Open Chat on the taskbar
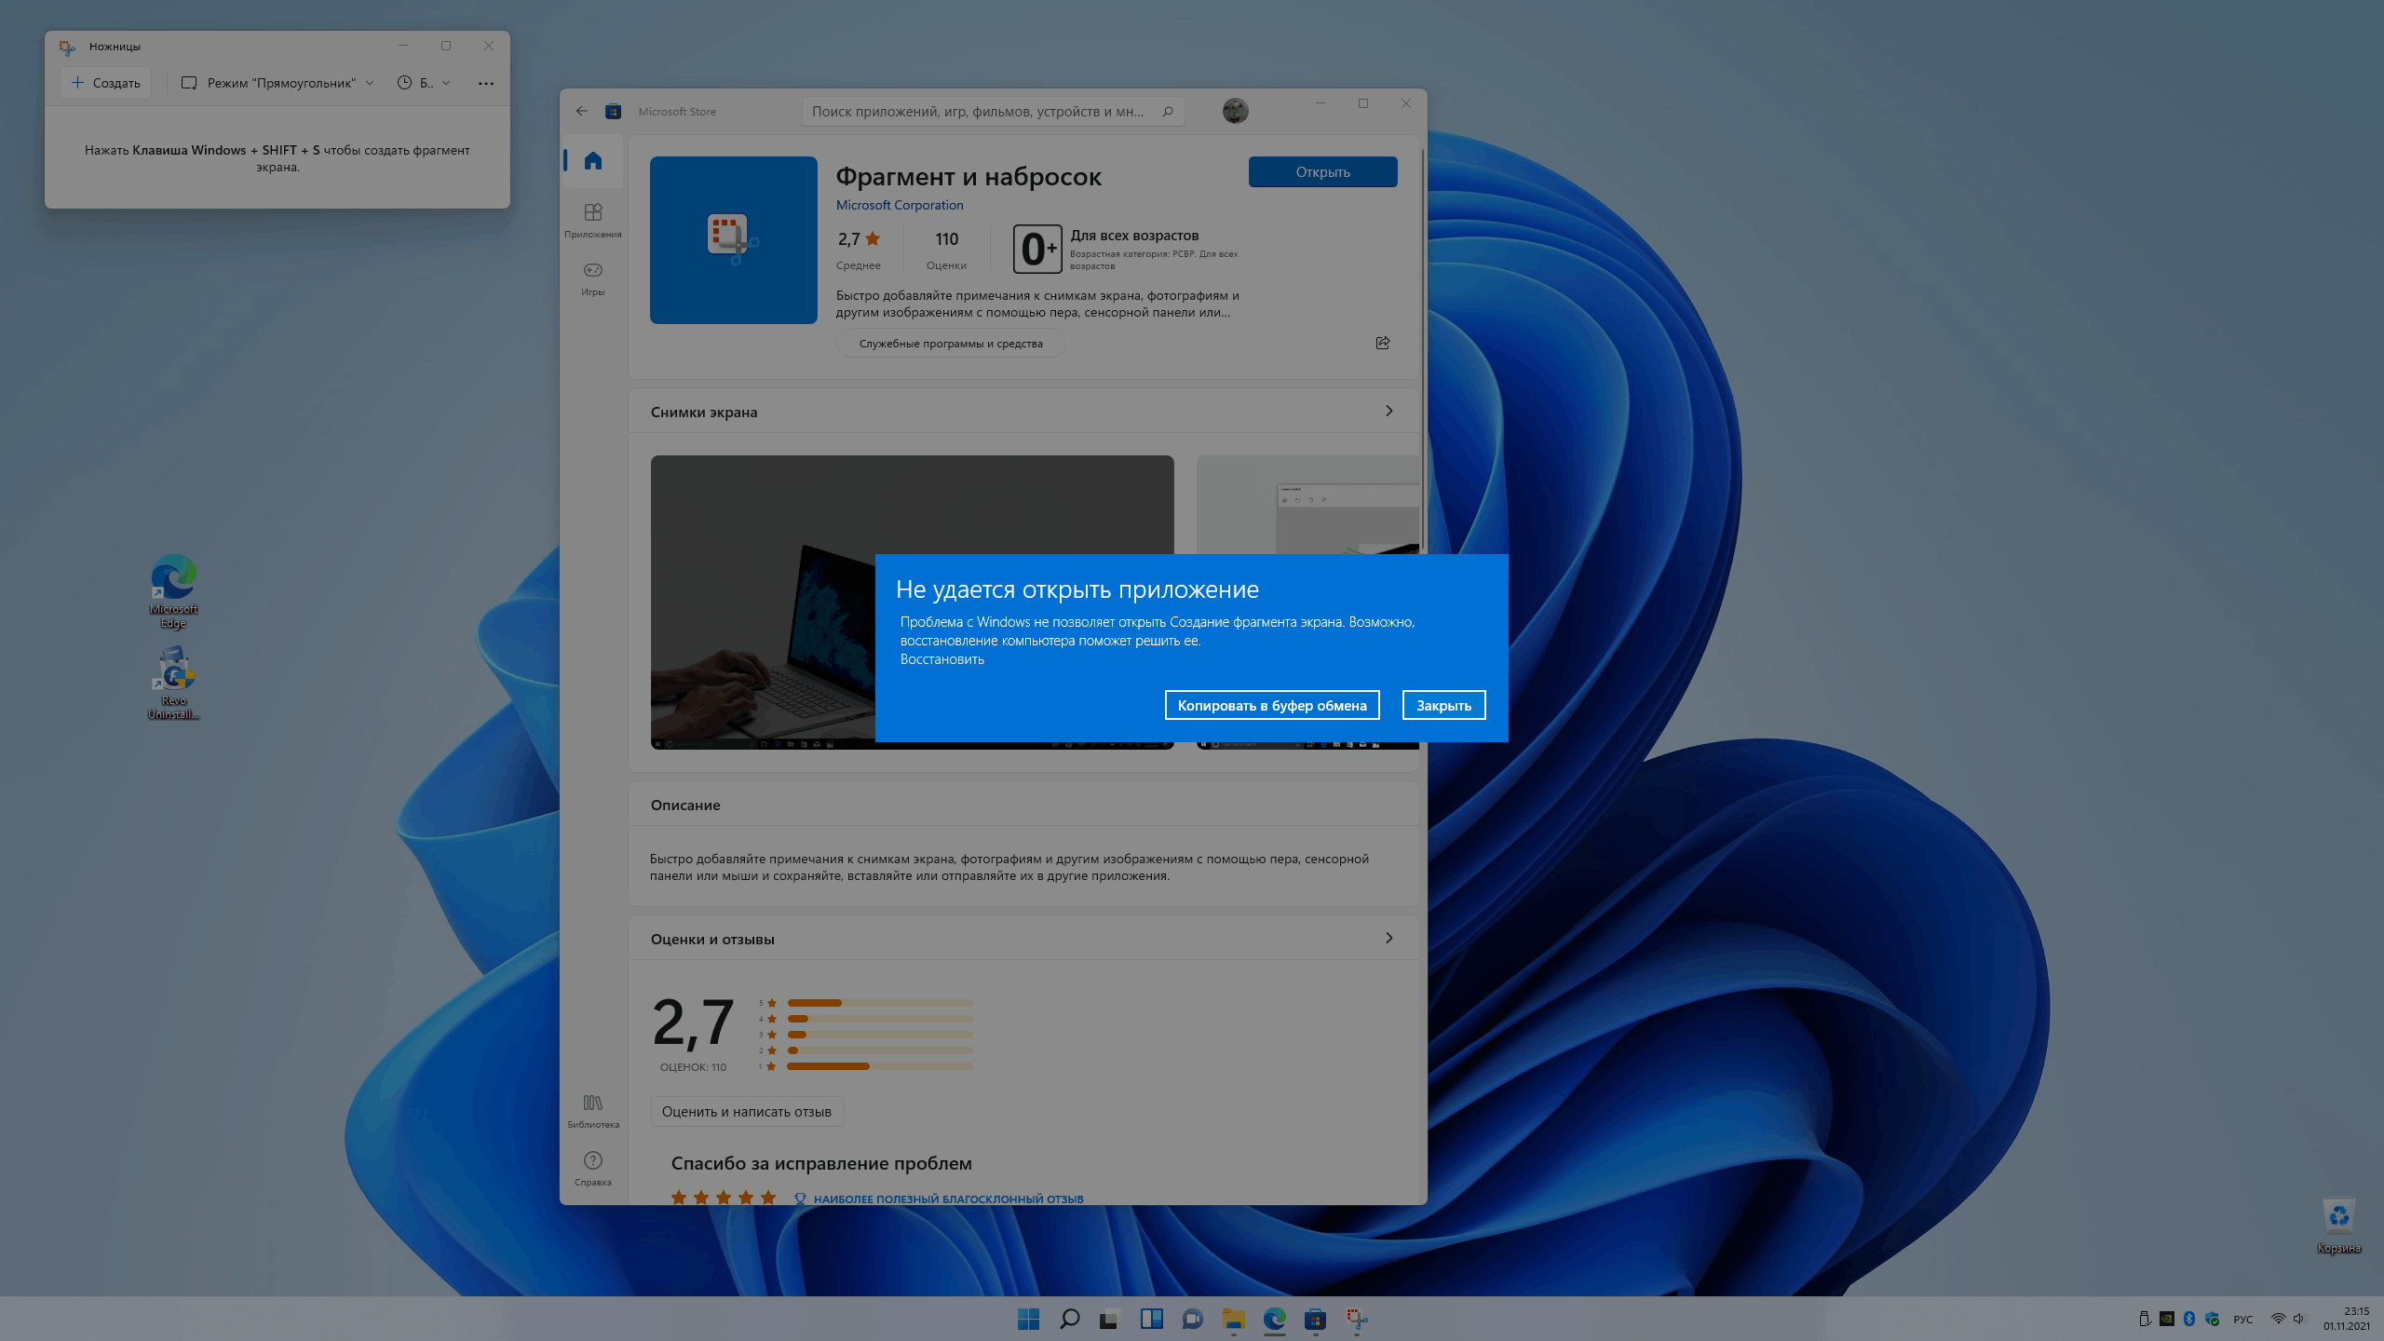 tap(1192, 1319)
